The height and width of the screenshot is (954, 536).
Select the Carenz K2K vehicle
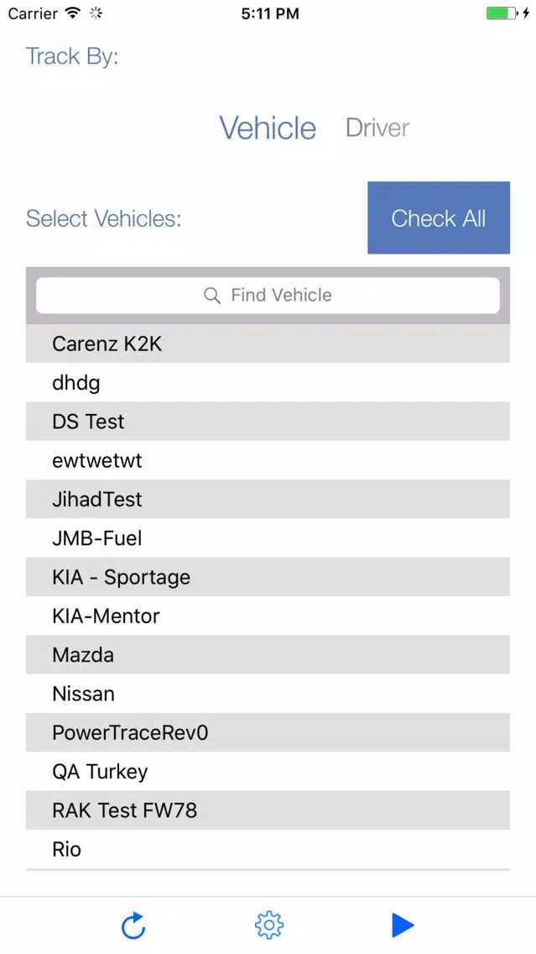268,343
